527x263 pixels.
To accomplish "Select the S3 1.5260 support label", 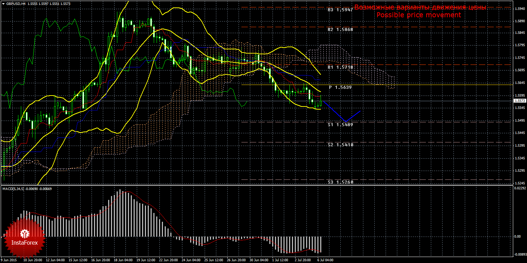I will click(340, 182).
